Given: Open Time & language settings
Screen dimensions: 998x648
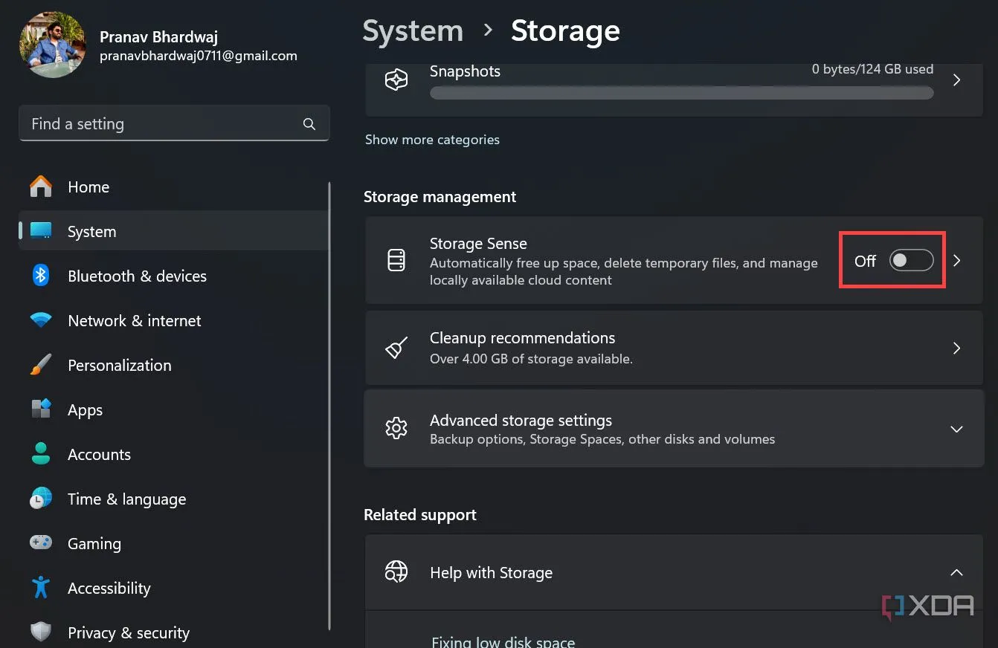Looking at the screenshot, I should click(126, 499).
